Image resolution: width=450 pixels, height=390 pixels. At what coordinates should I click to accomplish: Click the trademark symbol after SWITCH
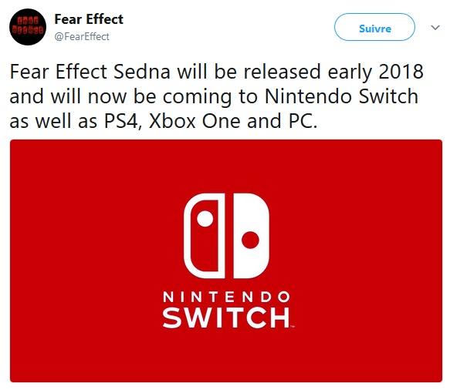[x=293, y=326]
